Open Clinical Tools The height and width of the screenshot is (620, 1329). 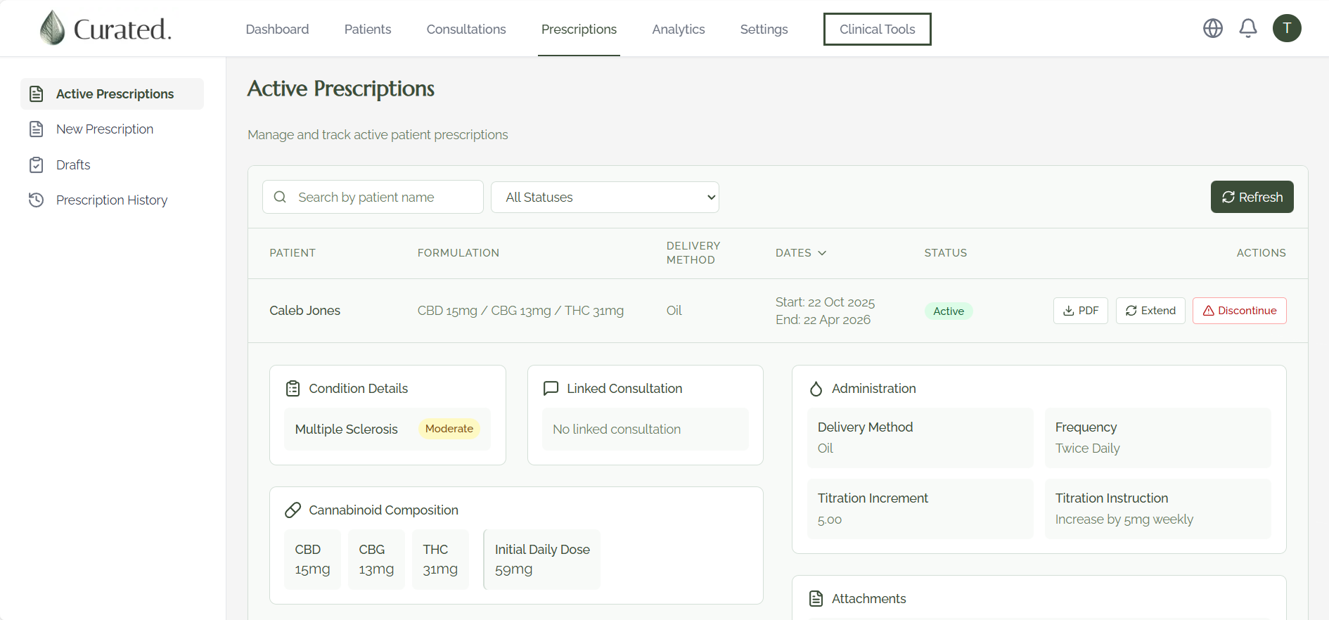point(878,29)
